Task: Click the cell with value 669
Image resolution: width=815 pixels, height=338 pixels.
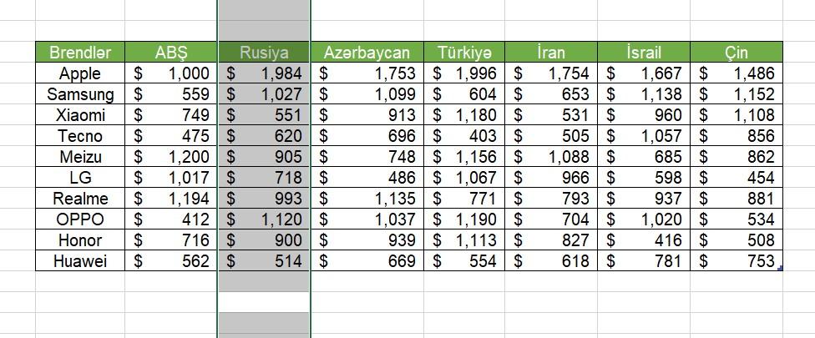Action: 367,260
